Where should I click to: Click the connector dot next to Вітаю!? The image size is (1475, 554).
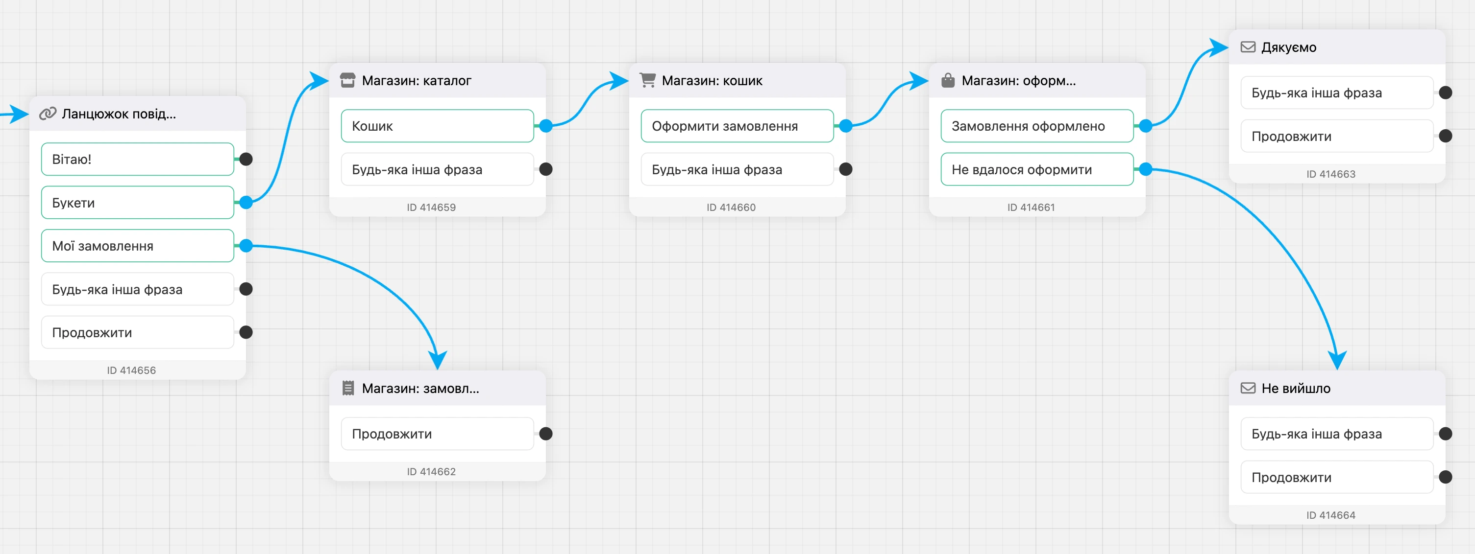point(246,159)
